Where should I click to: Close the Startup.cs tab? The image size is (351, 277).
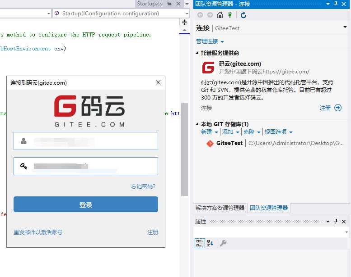click(x=178, y=4)
